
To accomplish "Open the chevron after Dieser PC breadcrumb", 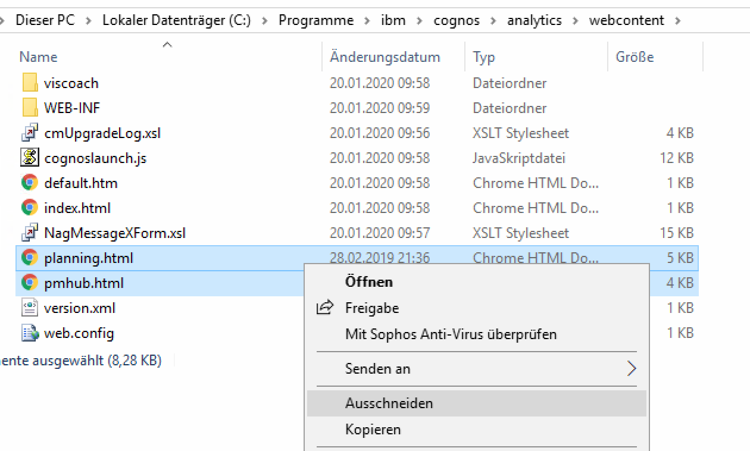I will [89, 20].
